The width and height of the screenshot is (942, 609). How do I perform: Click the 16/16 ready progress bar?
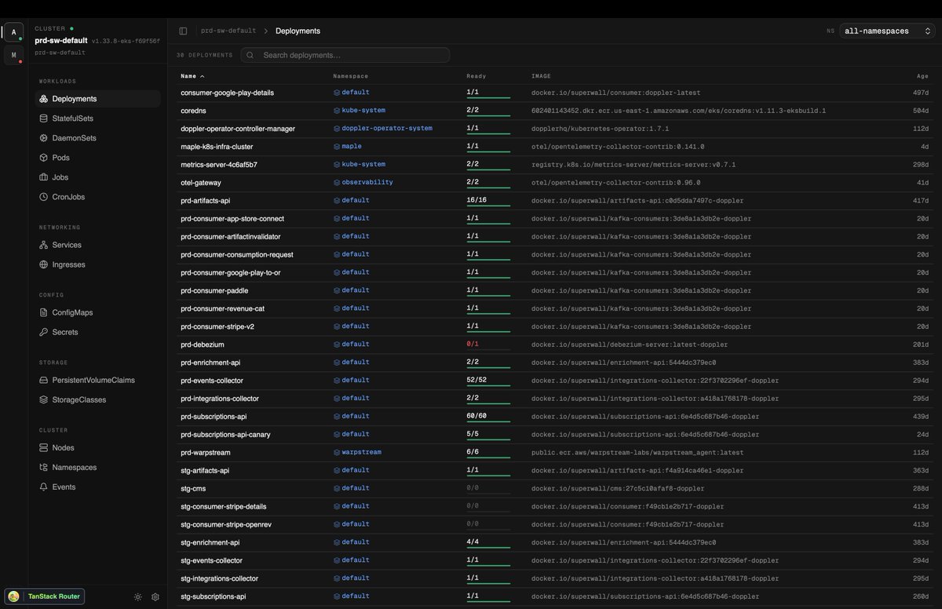(488, 206)
